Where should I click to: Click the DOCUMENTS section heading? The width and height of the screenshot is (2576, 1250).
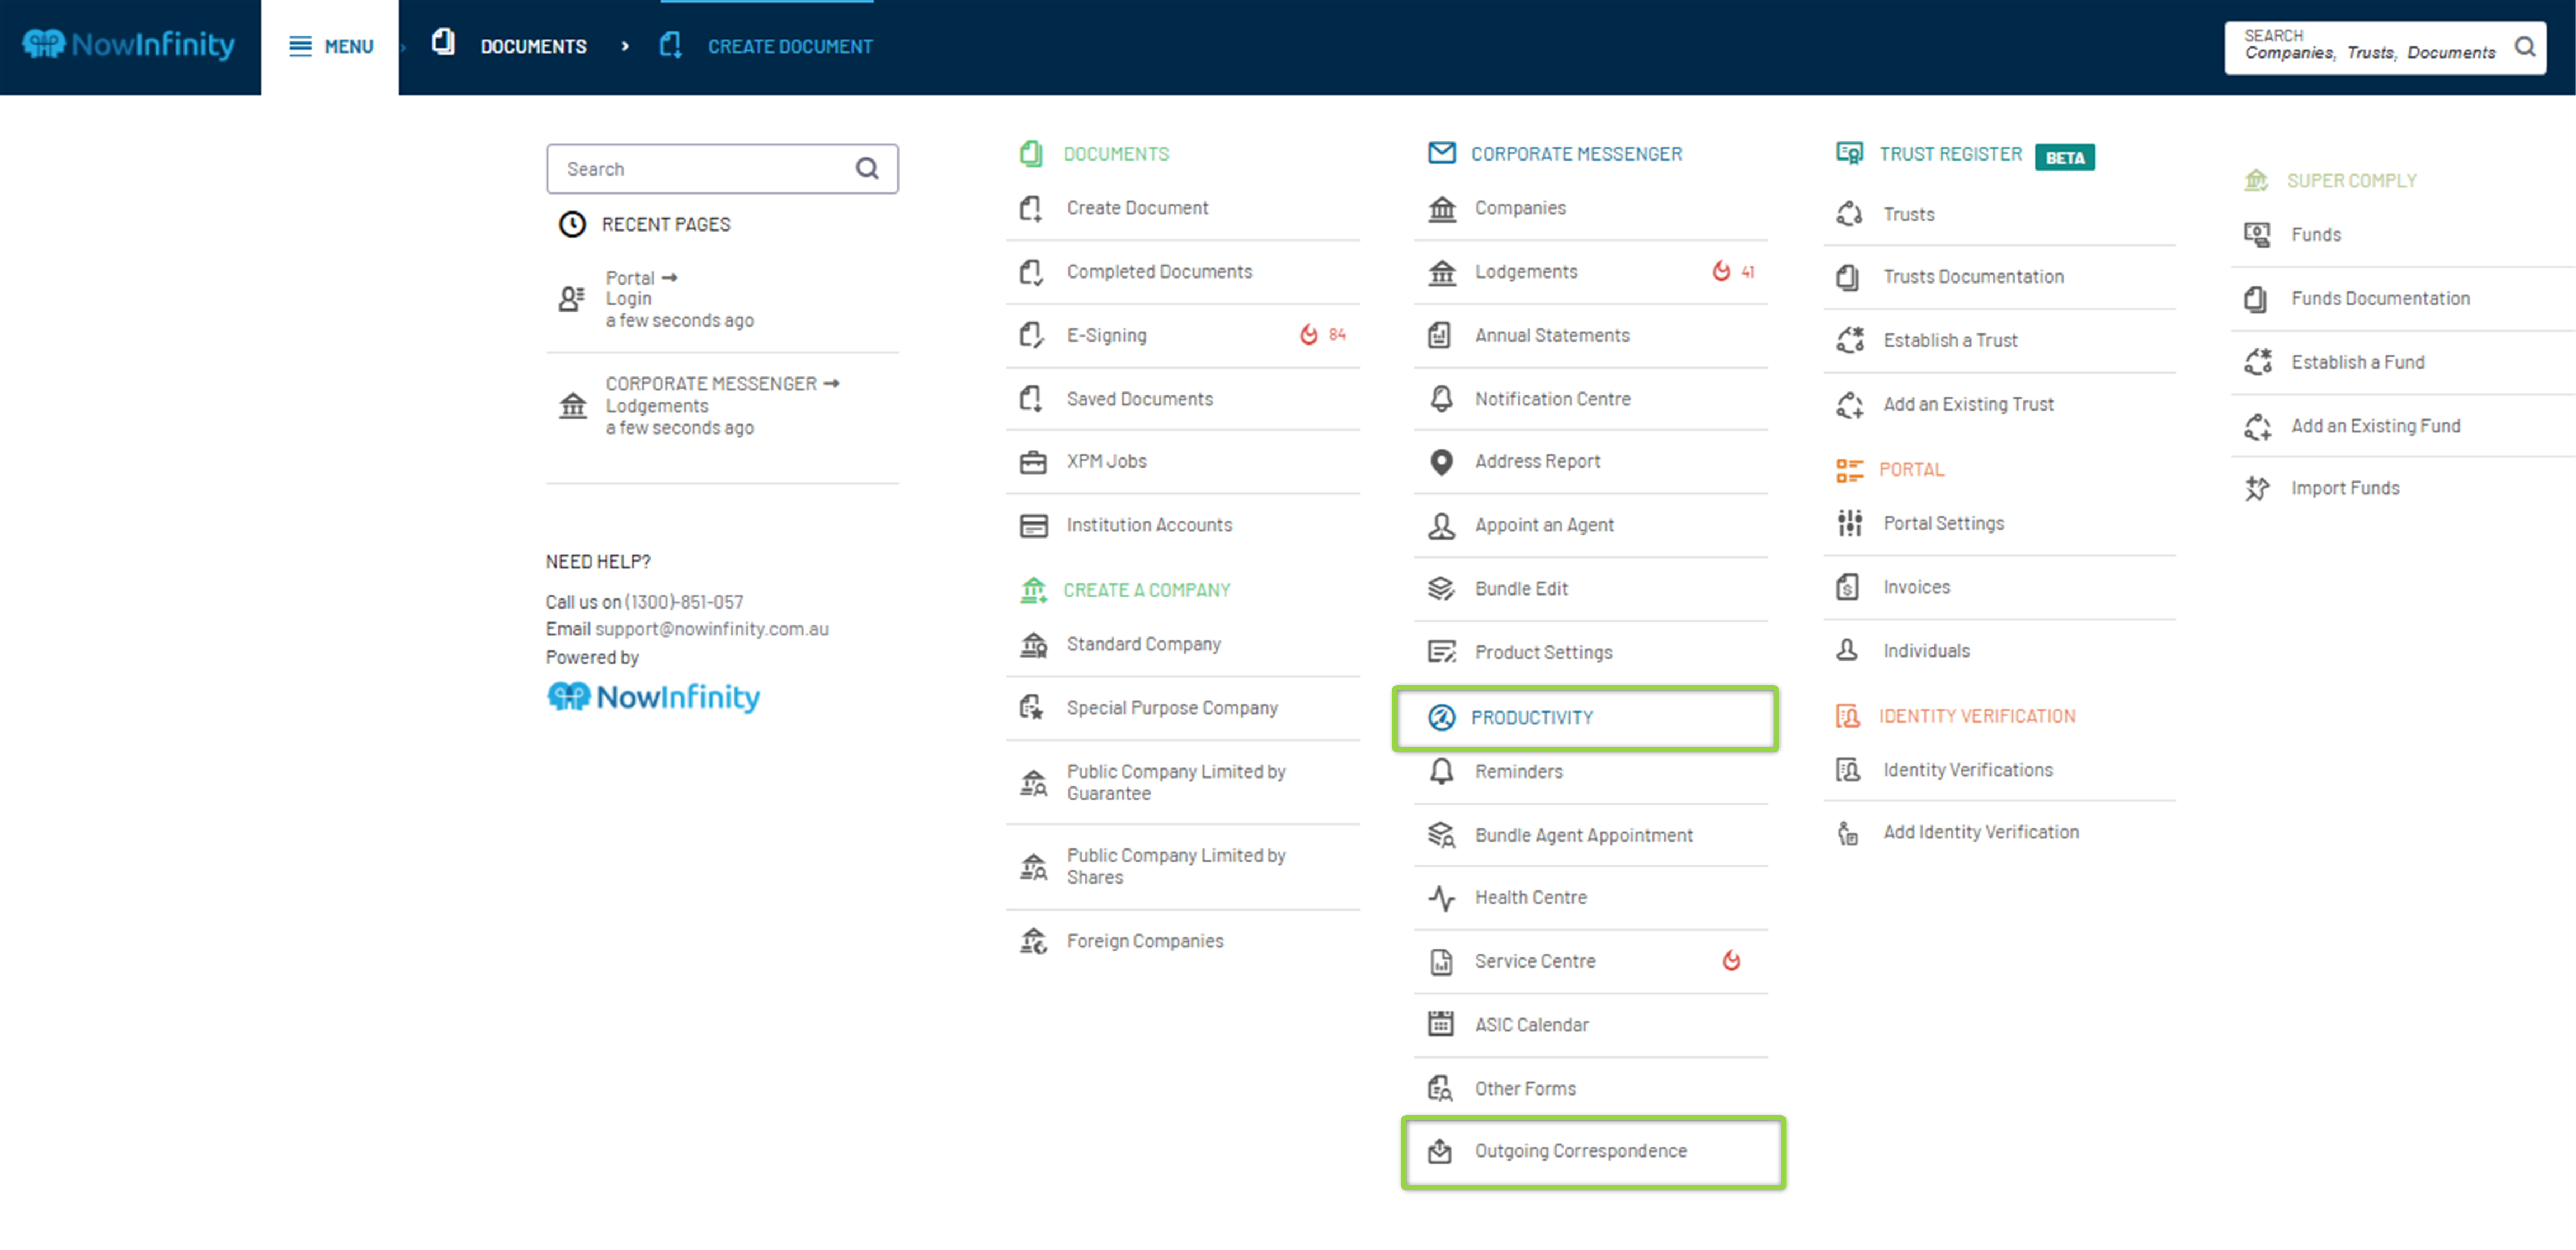[1116, 154]
